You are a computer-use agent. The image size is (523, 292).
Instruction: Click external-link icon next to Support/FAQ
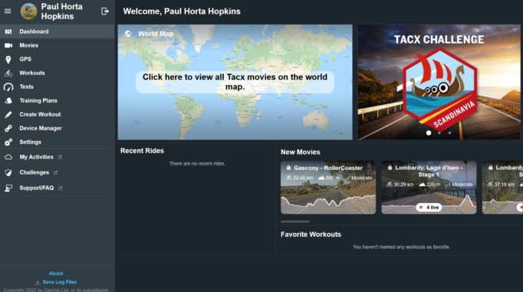[61, 188]
